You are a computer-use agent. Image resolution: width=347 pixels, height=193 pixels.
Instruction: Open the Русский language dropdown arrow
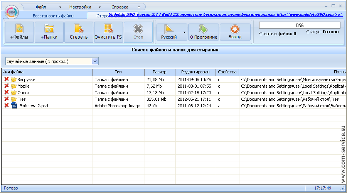tap(184, 32)
